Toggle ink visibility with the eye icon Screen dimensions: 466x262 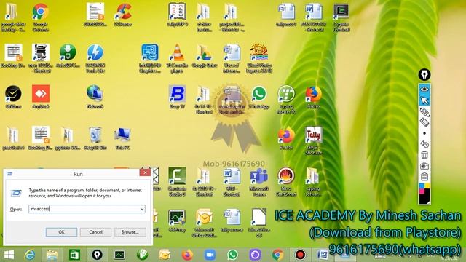[424, 89]
